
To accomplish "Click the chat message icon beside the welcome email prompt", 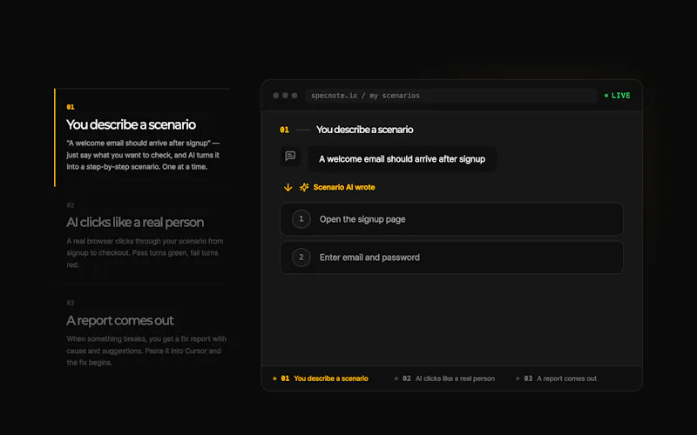I will [x=290, y=156].
